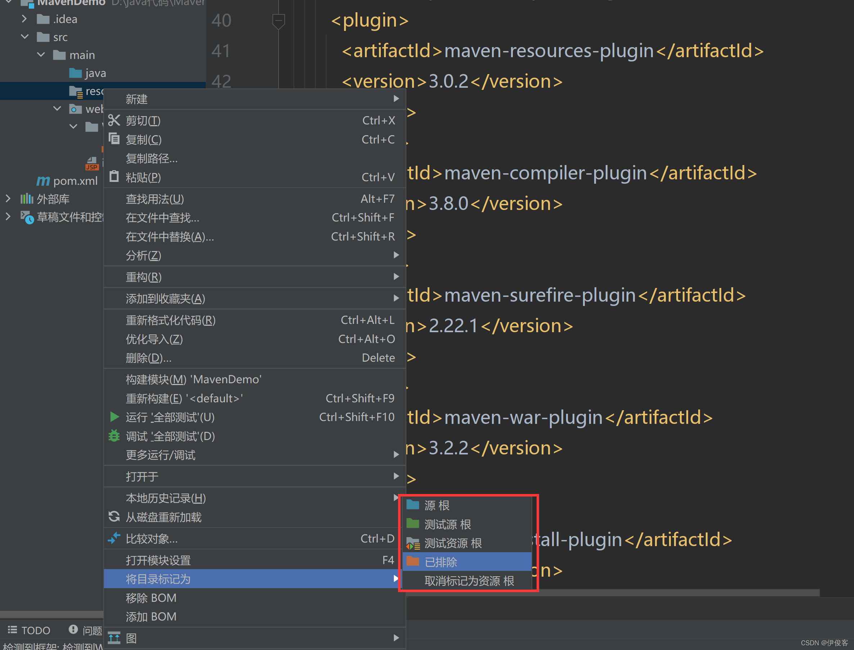Image resolution: width=854 pixels, height=650 pixels.
Task: Click version 3.8.0 text in editor
Action: pos(448,203)
